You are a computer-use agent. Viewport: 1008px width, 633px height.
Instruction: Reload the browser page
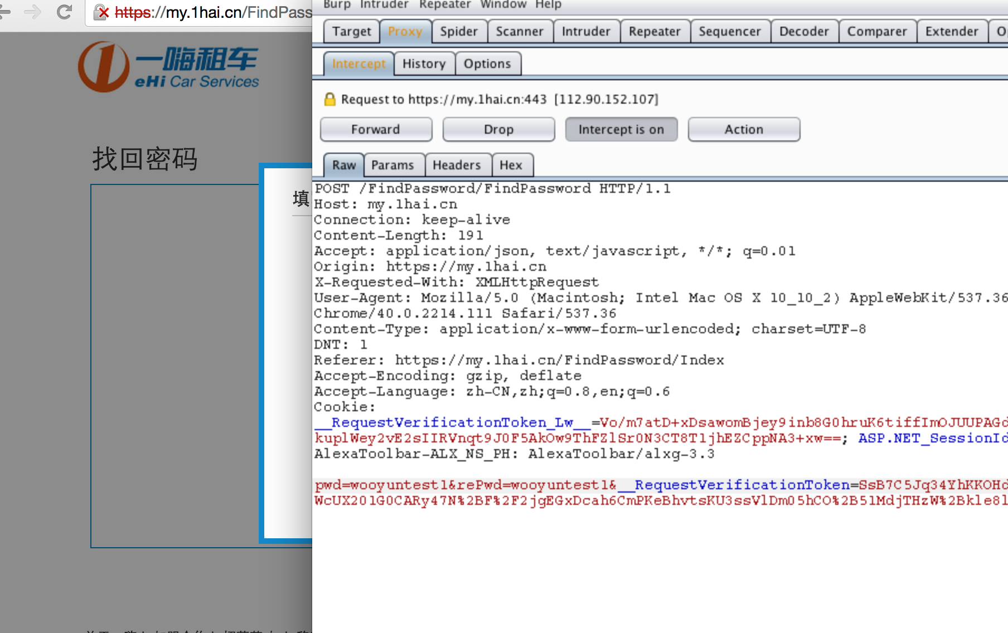65,12
